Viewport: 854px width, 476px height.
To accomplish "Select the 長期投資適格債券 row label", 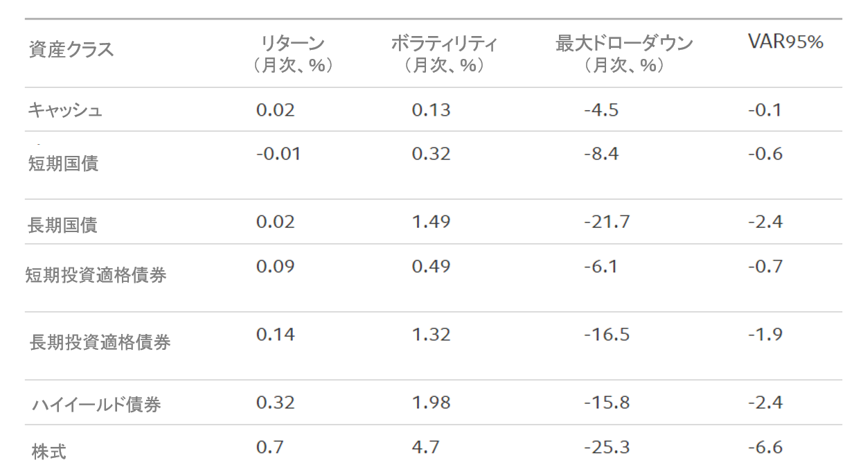I will (100, 342).
